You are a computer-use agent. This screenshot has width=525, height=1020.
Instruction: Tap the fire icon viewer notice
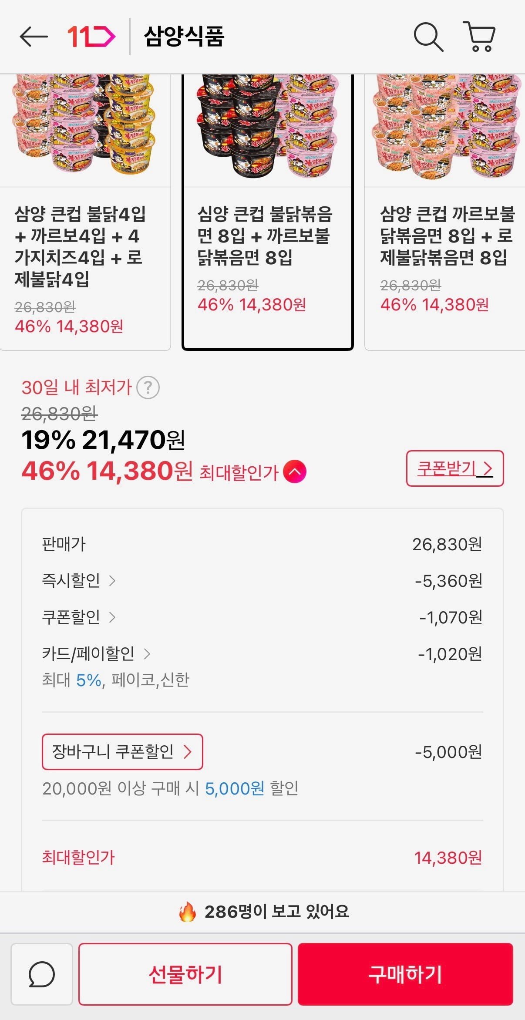tap(187, 911)
